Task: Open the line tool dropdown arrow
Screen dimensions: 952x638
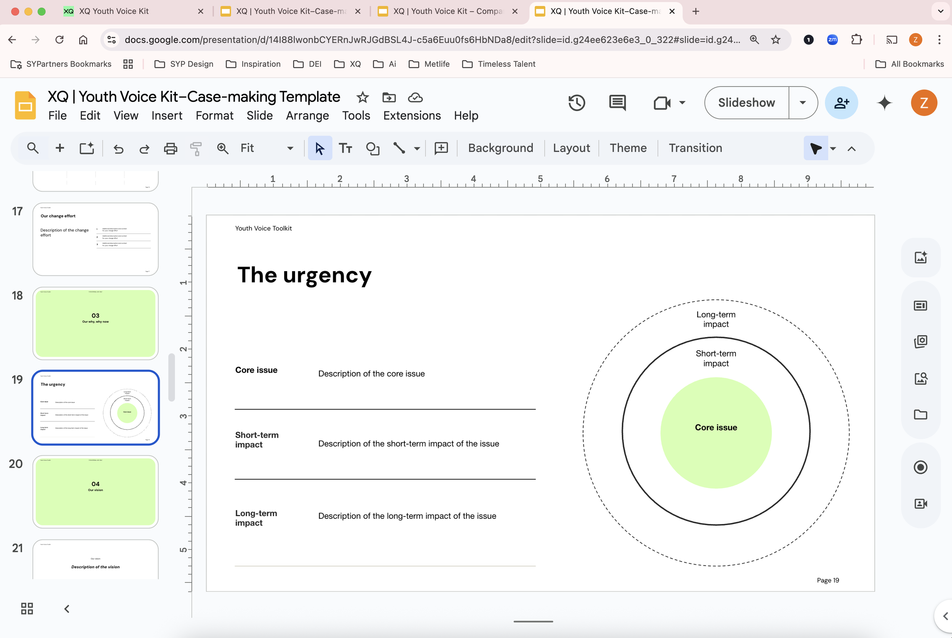Action: (x=417, y=149)
